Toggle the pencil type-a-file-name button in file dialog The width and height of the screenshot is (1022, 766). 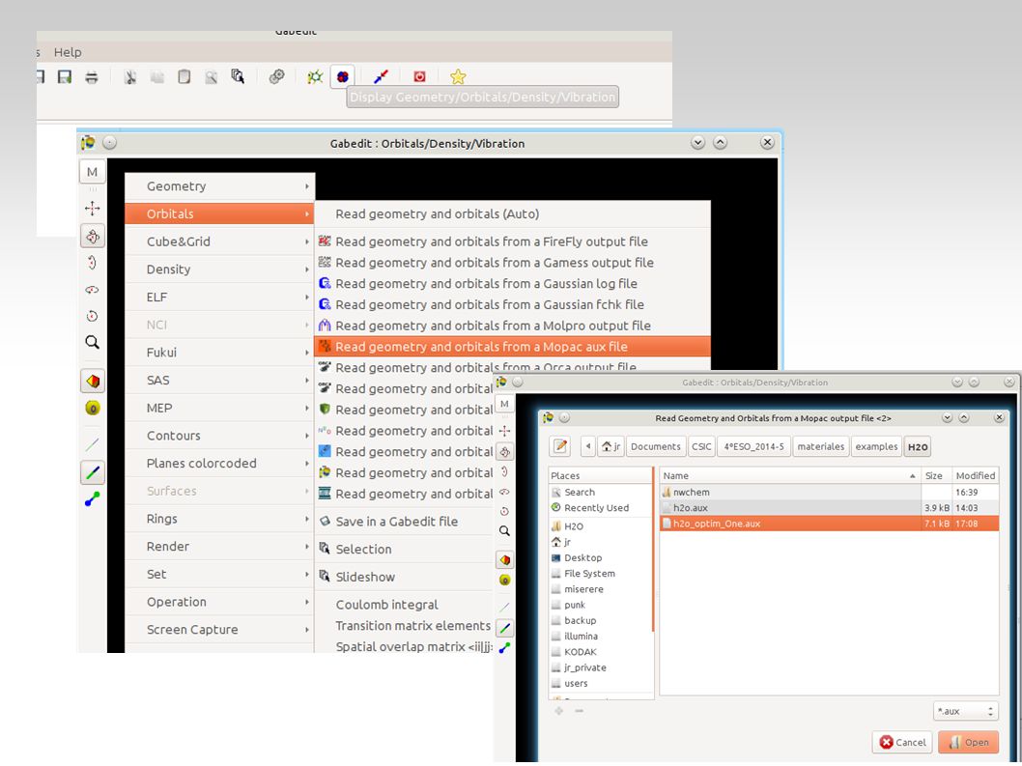coord(560,446)
